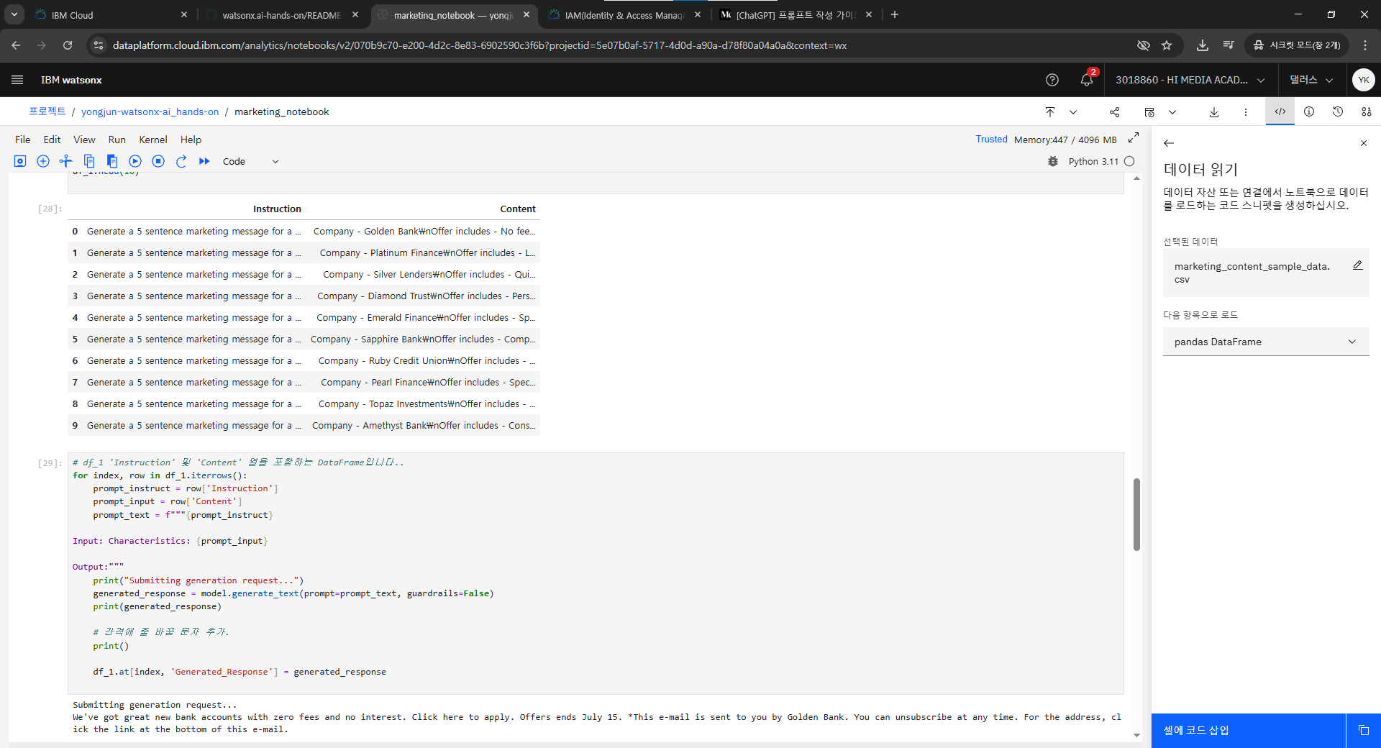The height and width of the screenshot is (748, 1381).
Task: Open the version history icon
Action: [x=1338, y=111]
